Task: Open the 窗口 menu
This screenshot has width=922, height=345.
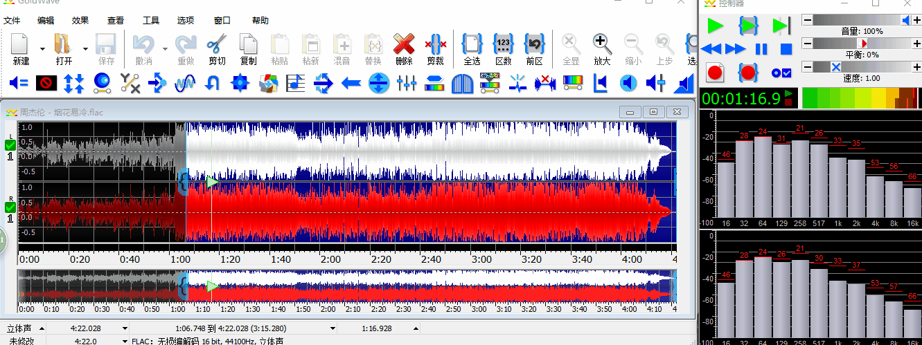Action: [x=223, y=21]
